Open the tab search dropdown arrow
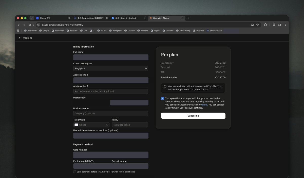304x178 pixels. click(32, 18)
